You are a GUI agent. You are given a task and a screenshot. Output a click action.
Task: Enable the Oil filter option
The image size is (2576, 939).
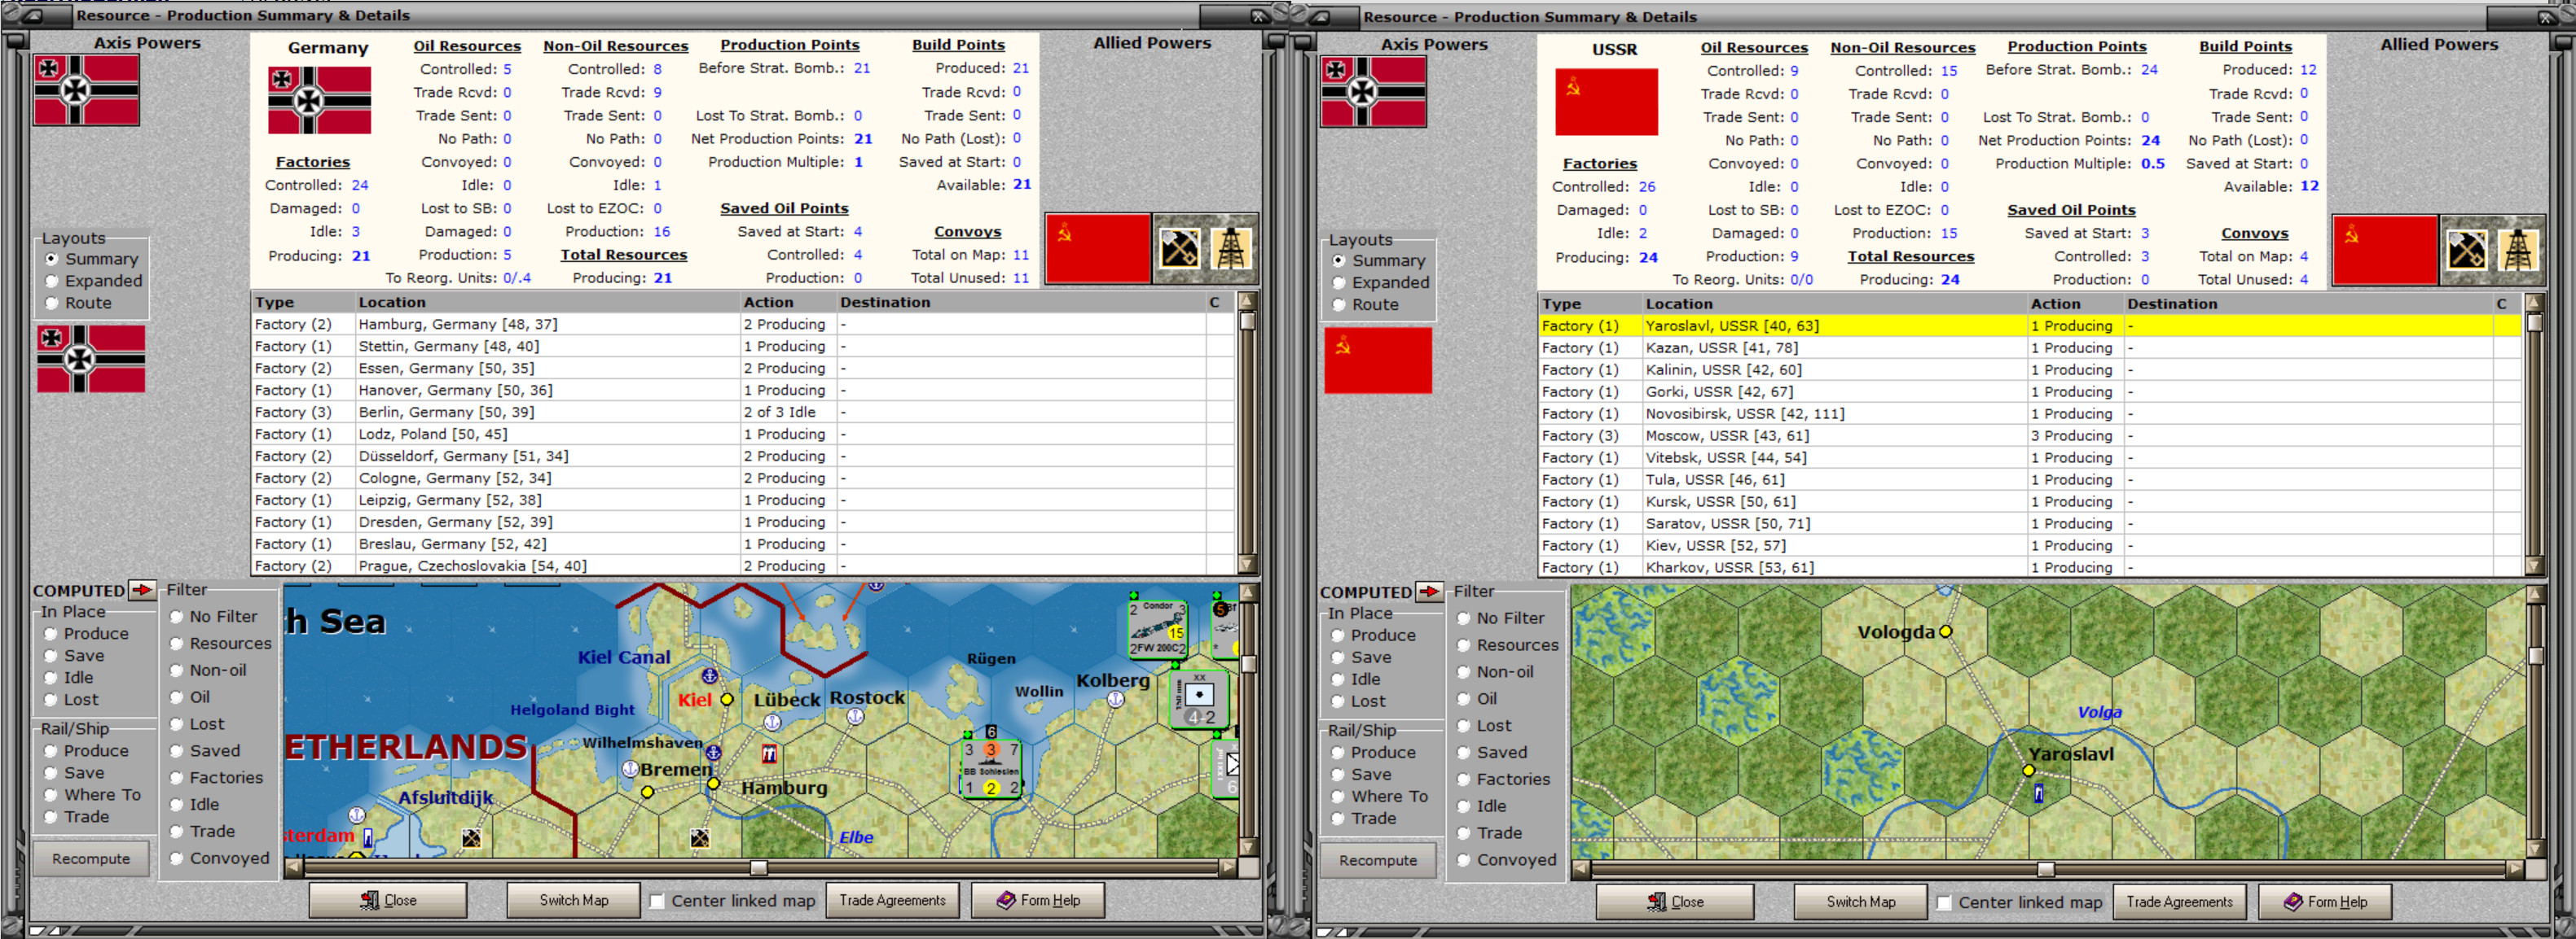[176, 697]
